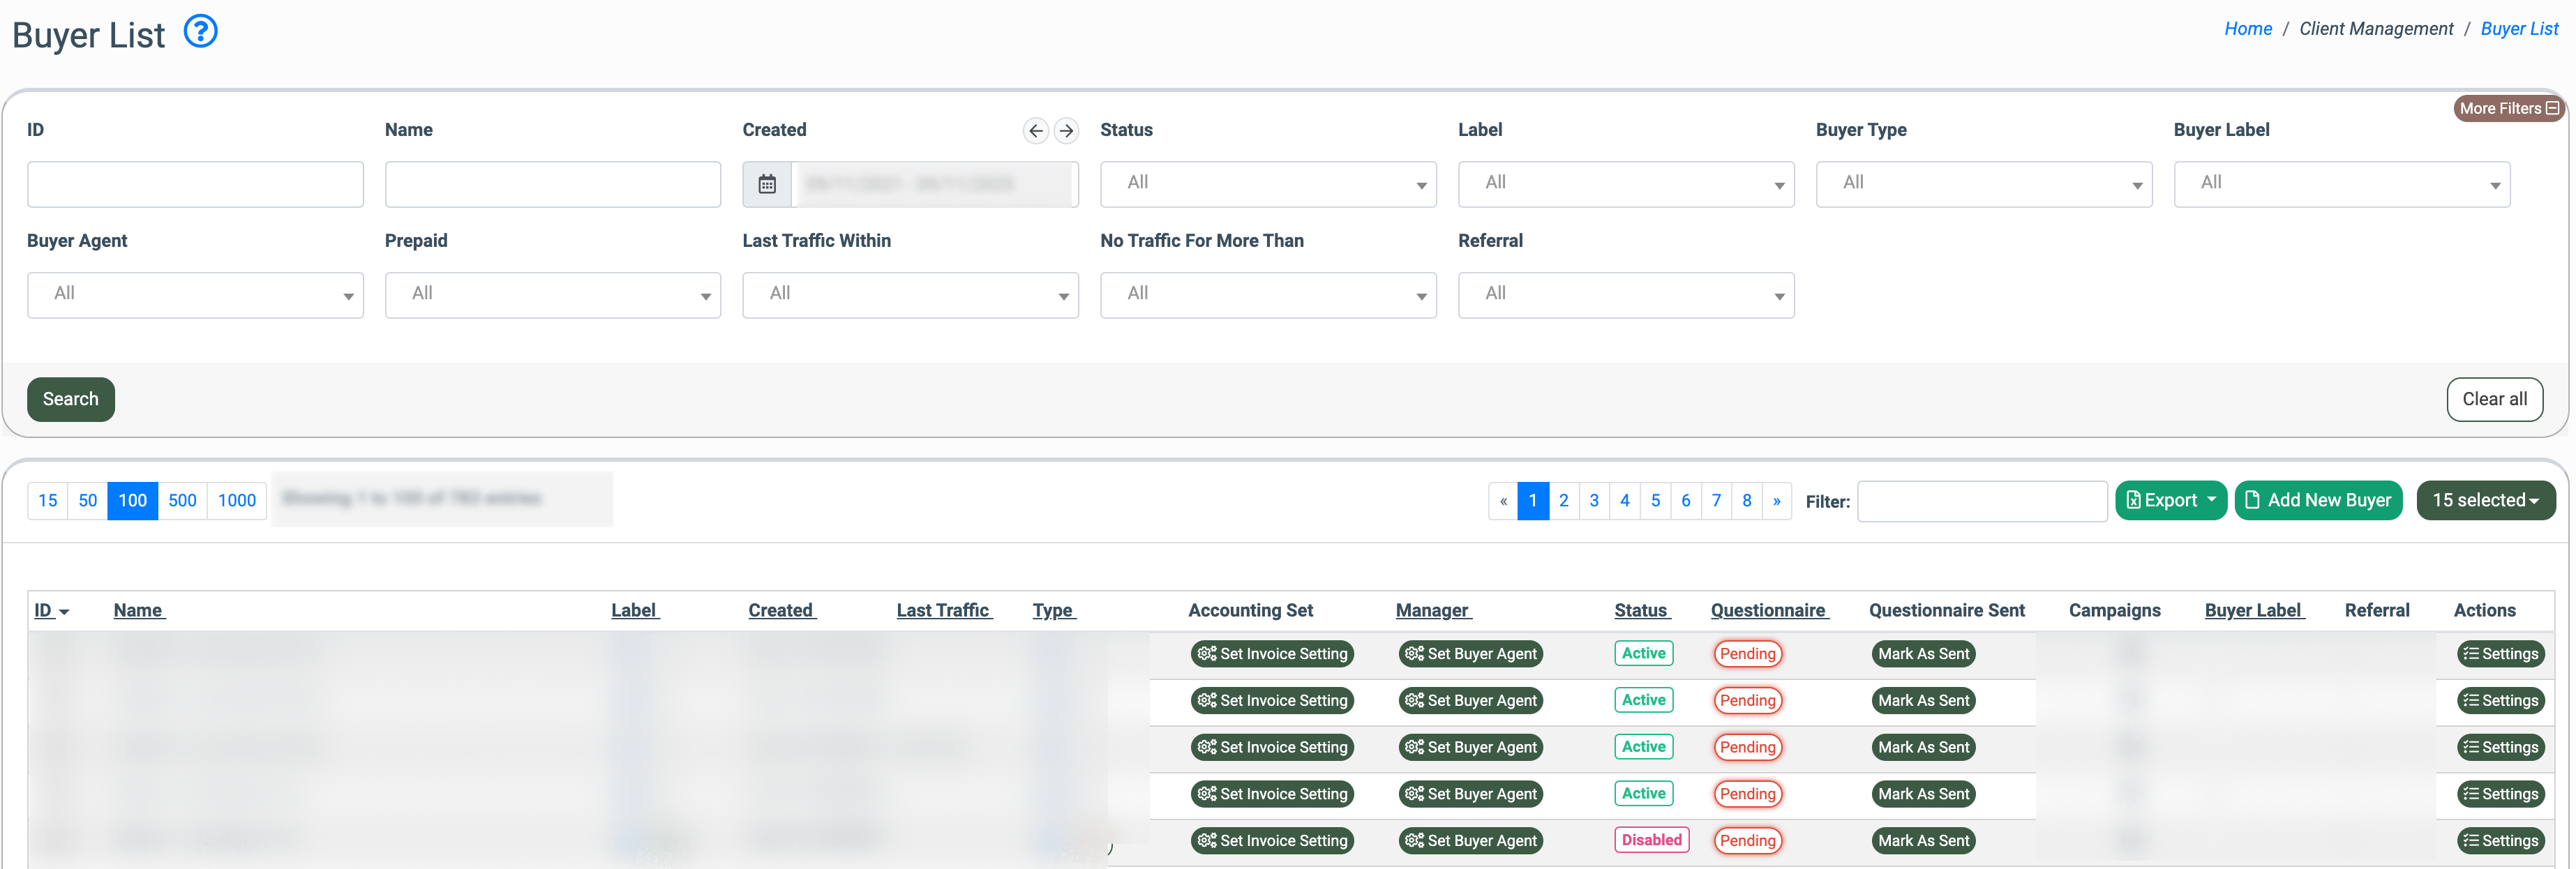
Task: Click second row Set Buyer Agent gear
Action: coord(1414,701)
